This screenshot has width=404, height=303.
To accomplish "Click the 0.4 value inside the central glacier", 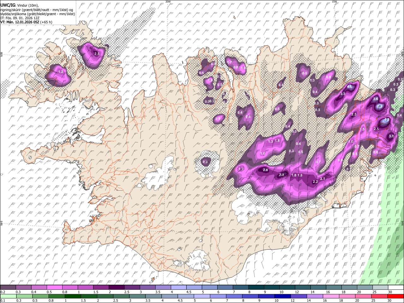I will point(205,162).
